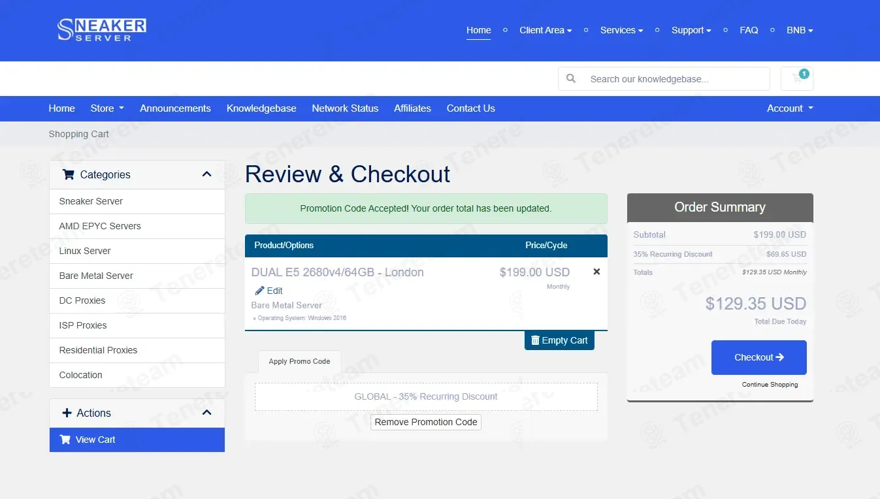This screenshot has height=499, width=880.
Task: Open the Affiliates page
Action: click(412, 108)
